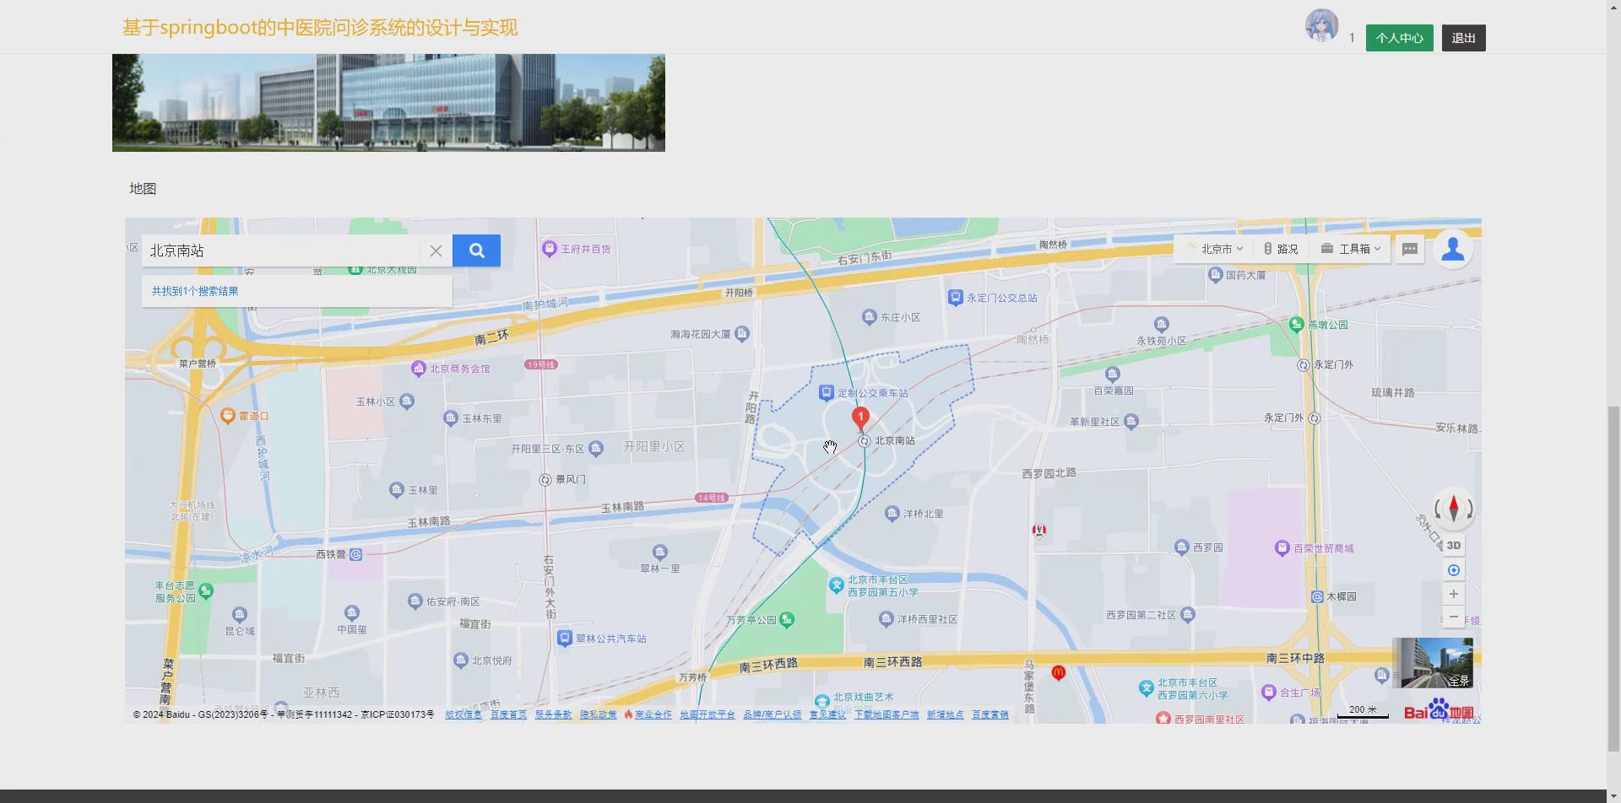The height and width of the screenshot is (803, 1621).
Task: Click the user avatar in header
Action: pos(1321,25)
